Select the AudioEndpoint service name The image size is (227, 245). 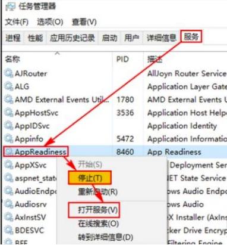36,191
